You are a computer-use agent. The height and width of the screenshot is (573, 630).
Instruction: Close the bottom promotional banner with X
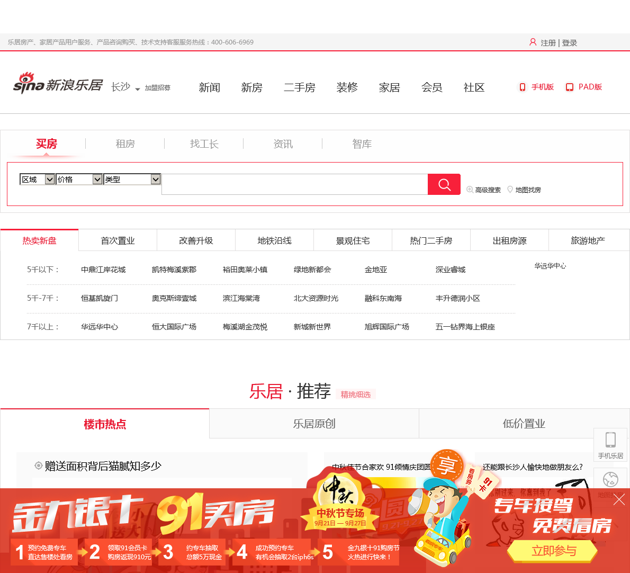coord(619,500)
